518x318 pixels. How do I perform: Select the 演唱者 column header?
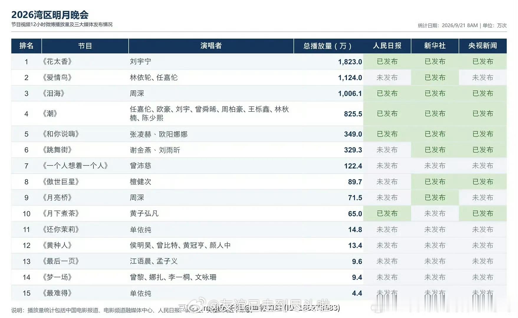pyautogui.click(x=211, y=46)
